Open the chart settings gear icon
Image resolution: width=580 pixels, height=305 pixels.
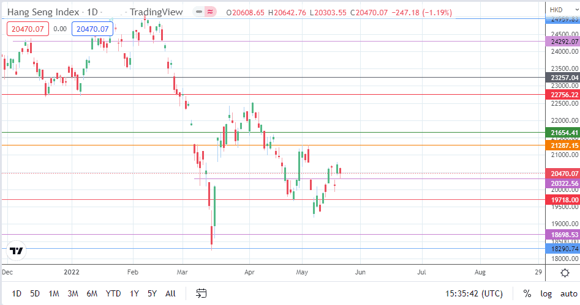[565, 273]
